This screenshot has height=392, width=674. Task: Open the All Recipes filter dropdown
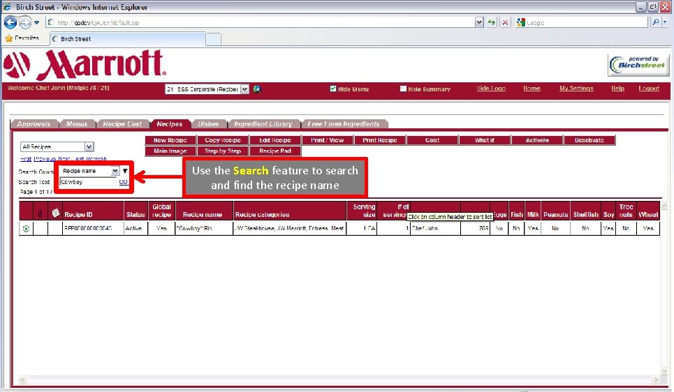[57, 147]
